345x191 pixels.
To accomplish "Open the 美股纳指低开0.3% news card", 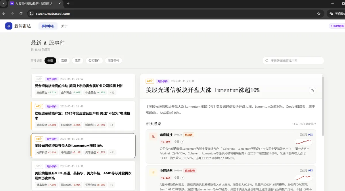I will (x=83, y=175).
